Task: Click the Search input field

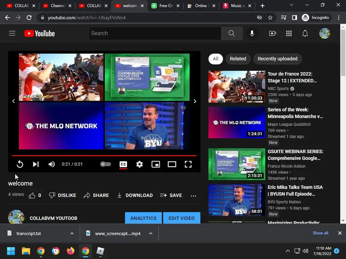Action: click(155, 33)
